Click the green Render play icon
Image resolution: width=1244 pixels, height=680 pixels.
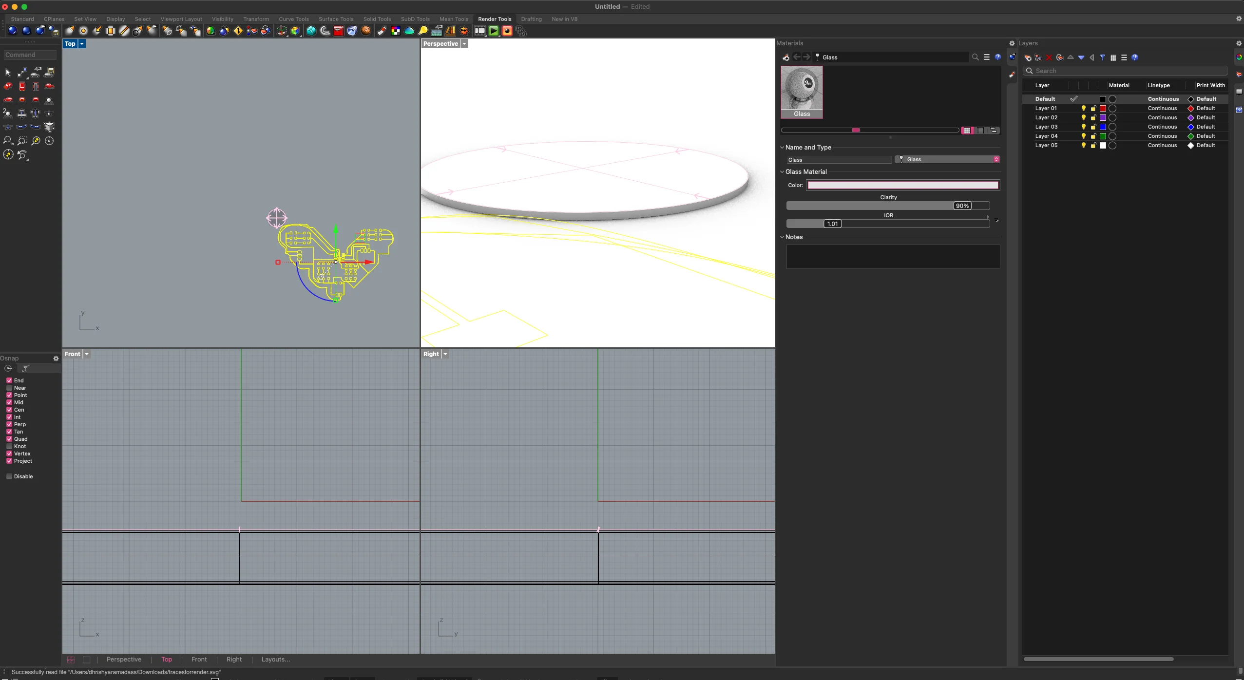(x=494, y=31)
